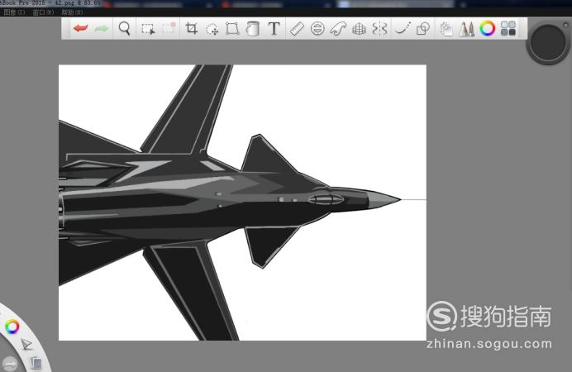Open the 帮助 (H) menu
The width and height of the screenshot is (572, 372).
click(72, 12)
